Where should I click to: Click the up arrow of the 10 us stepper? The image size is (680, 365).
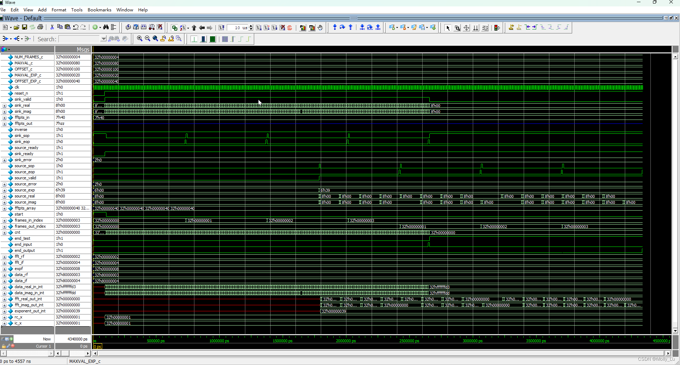coord(251,26)
